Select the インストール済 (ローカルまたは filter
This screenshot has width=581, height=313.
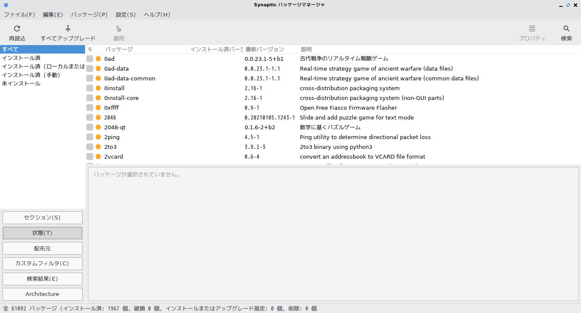[43, 66]
